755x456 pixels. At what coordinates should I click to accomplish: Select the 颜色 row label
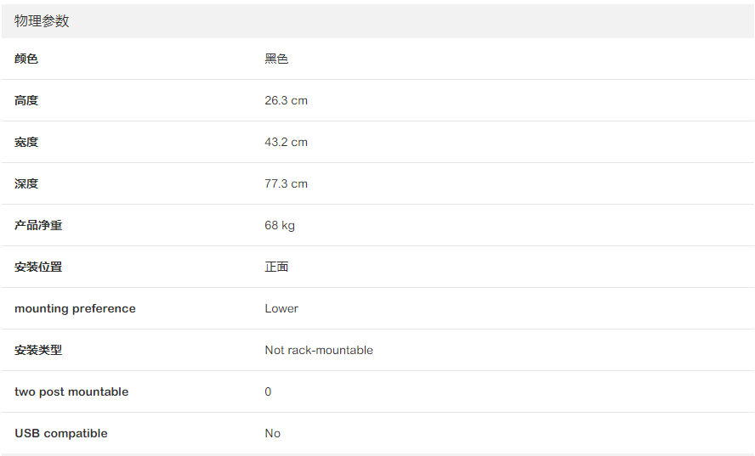pyautogui.click(x=26, y=59)
